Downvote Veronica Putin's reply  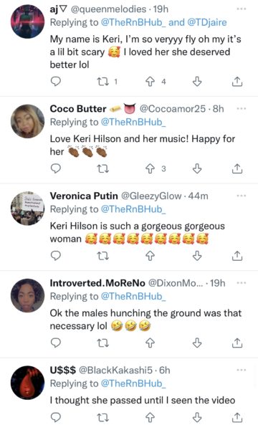point(197,256)
